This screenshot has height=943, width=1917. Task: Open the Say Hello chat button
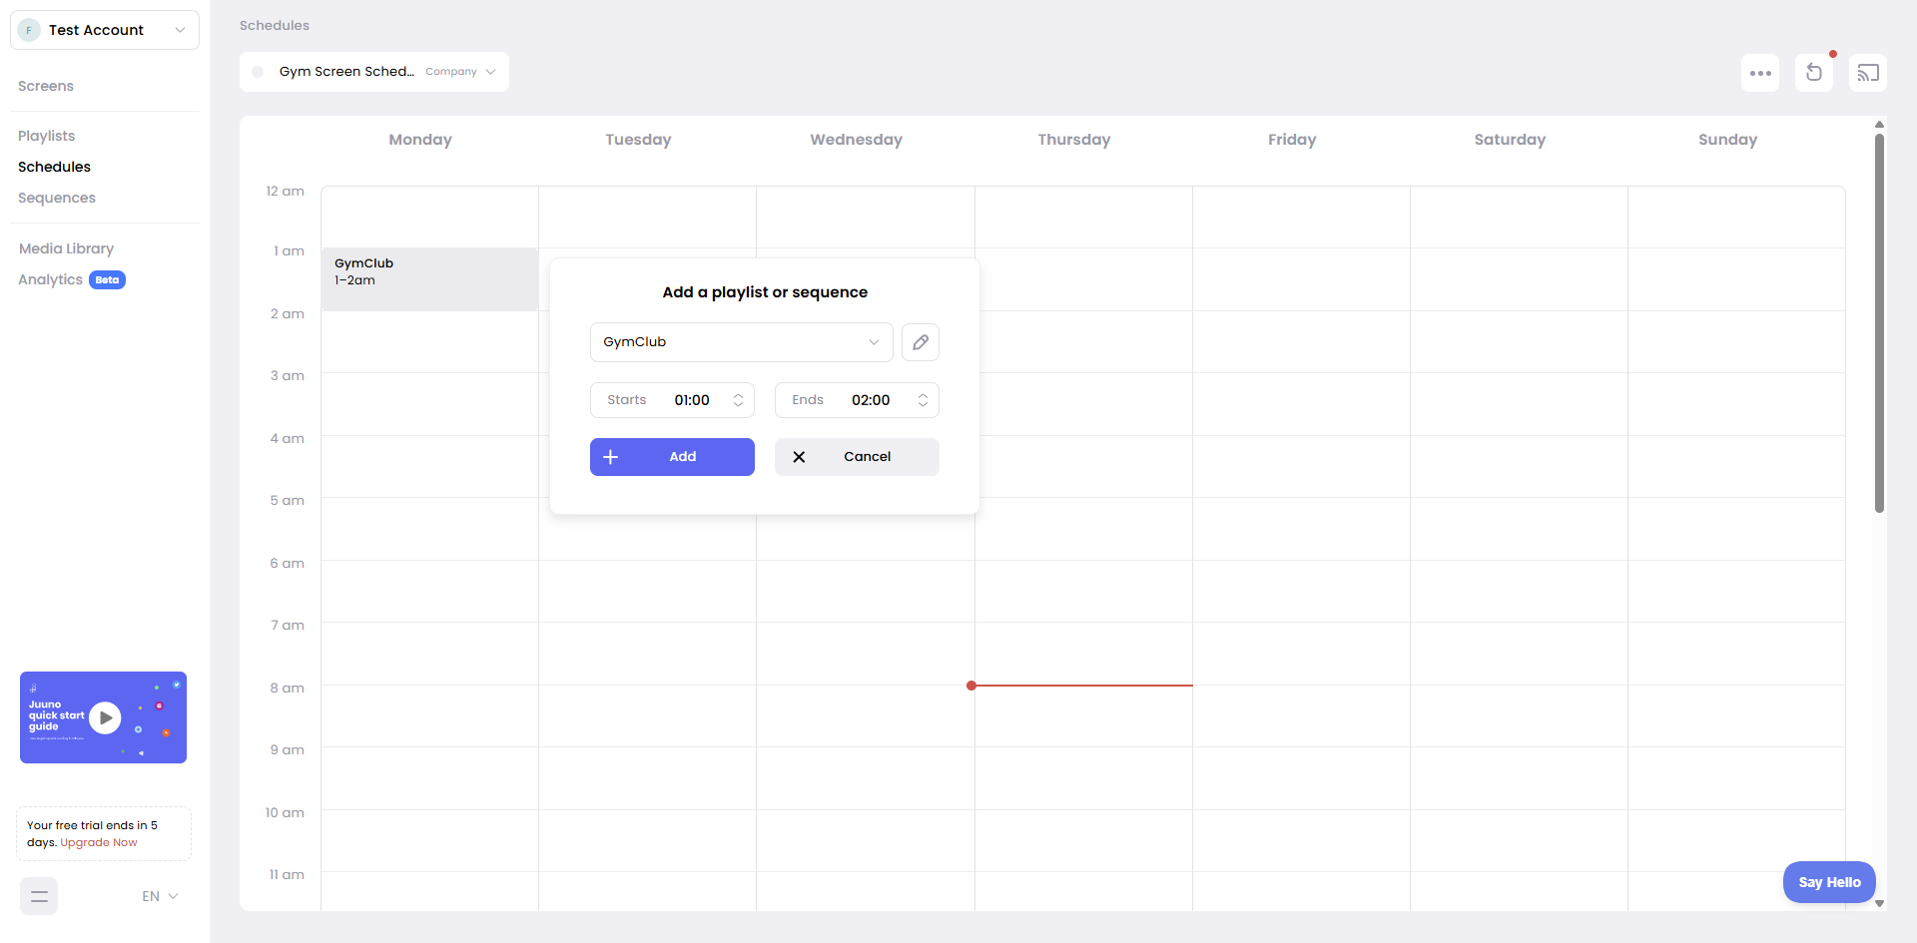(x=1828, y=882)
